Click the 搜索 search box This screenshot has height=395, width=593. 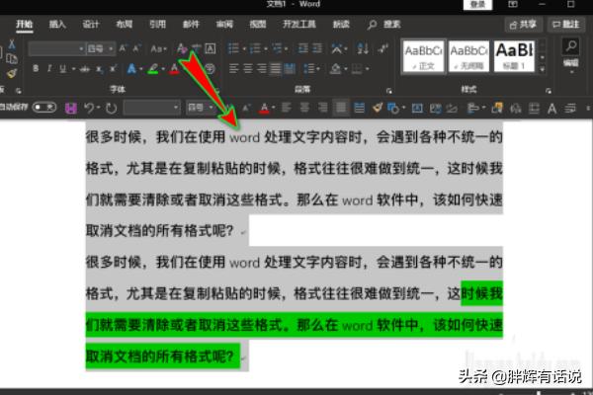click(384, 25)
